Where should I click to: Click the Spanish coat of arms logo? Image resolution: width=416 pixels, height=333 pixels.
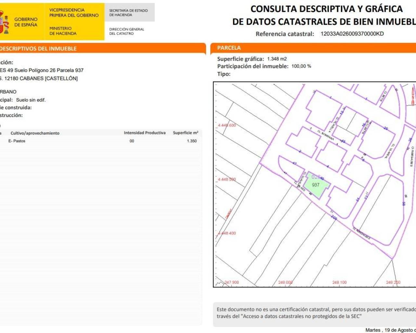tap(4, 22)
